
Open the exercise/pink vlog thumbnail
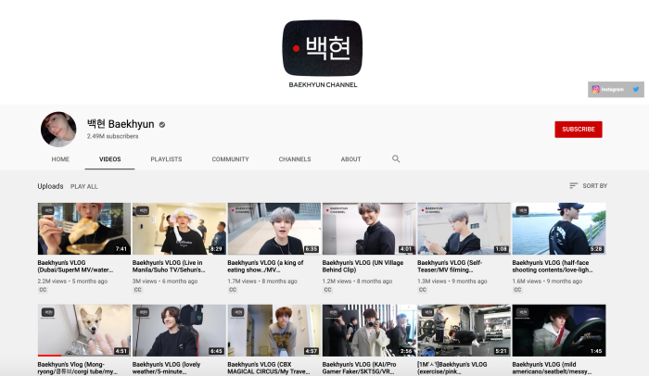(x=464, y=331)
